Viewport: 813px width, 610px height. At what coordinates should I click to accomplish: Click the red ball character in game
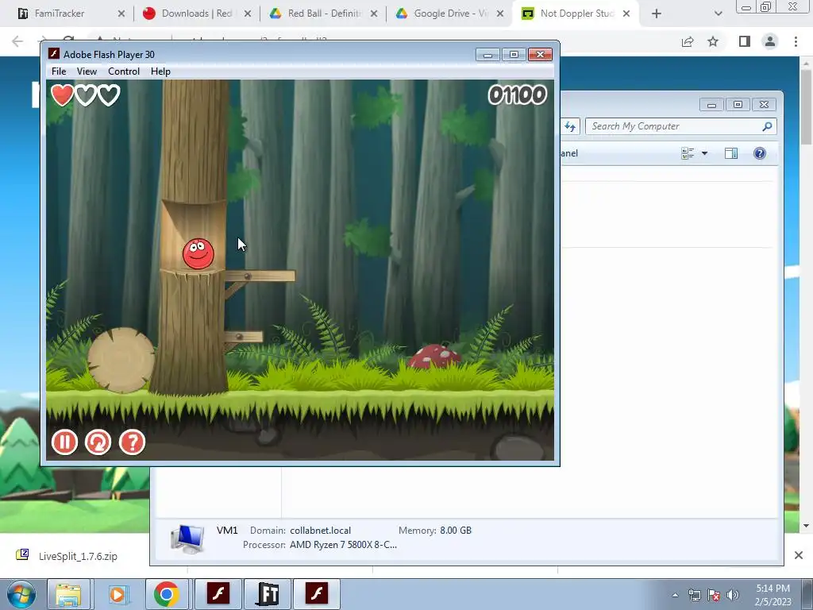click(x=198, y=253)
